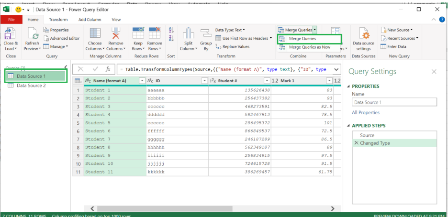Click the Choose Columns icon
The height and width of the screenshot is (217, 448).
(95, 33)
